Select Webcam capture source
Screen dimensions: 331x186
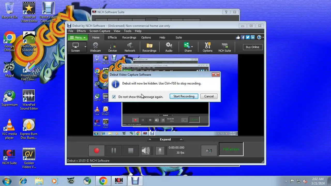pos(95,47)
